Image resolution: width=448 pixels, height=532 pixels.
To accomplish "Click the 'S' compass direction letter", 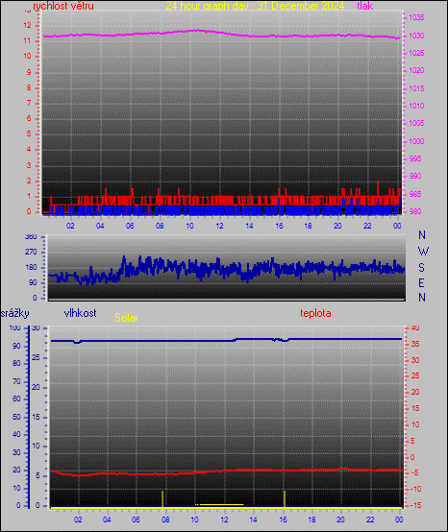I will [421, 268].
